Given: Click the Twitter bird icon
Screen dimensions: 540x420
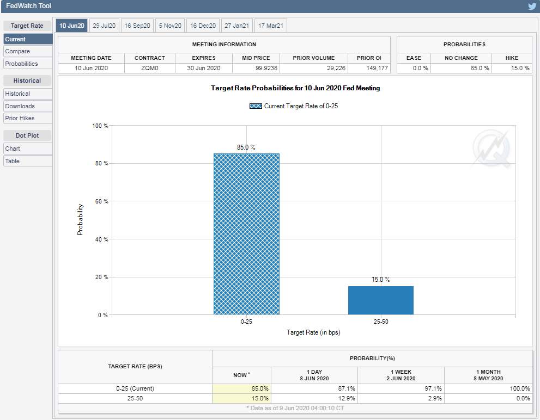Looking at the screenshot, I should [532, 6].
